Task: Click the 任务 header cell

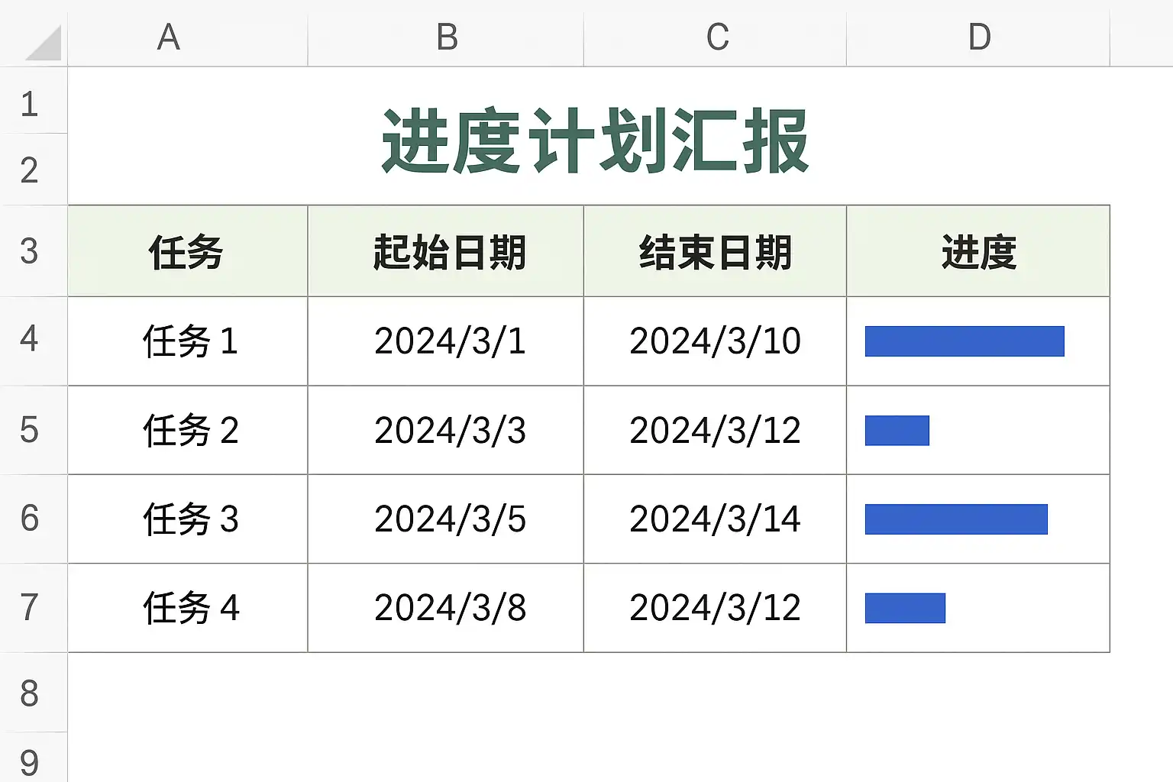Action: click(186, 252)
